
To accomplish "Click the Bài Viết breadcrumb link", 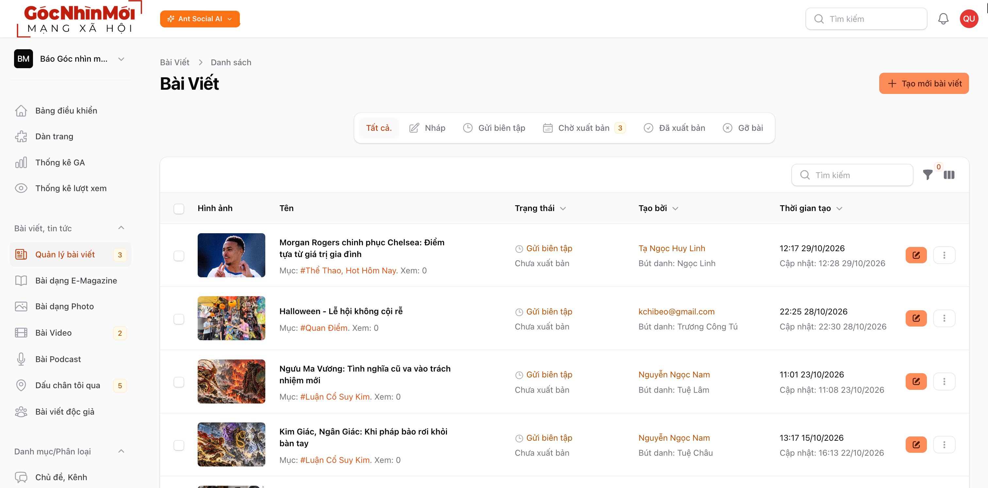I will [x=174, y=62].
